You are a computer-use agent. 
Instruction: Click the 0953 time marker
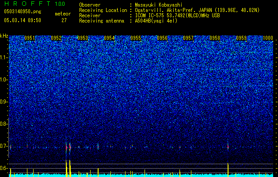pos(83,38)
